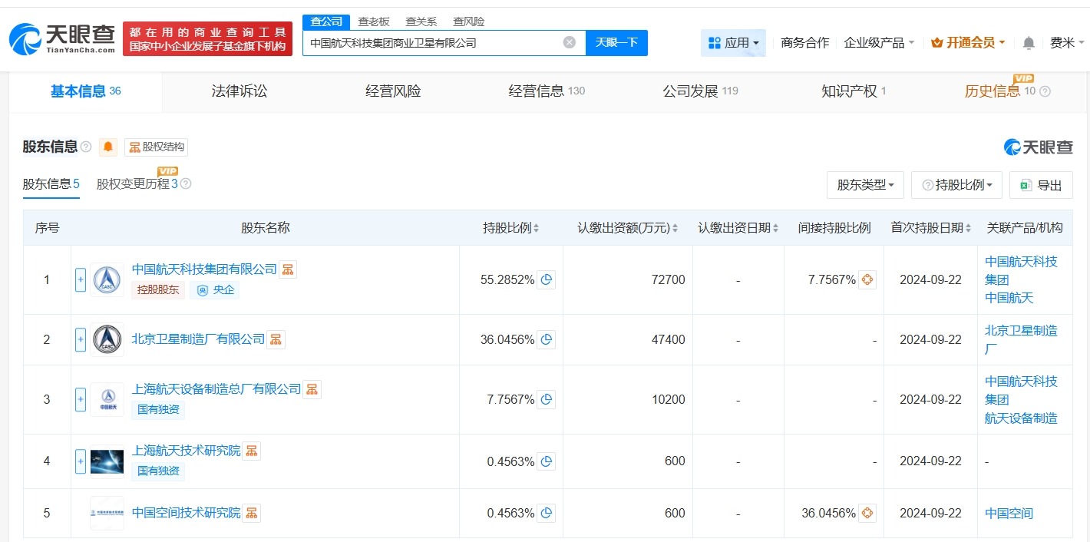Click inside the company search input field
Image resolution: width=1090 pixels, height=542 pixels.
click(438, 42)
